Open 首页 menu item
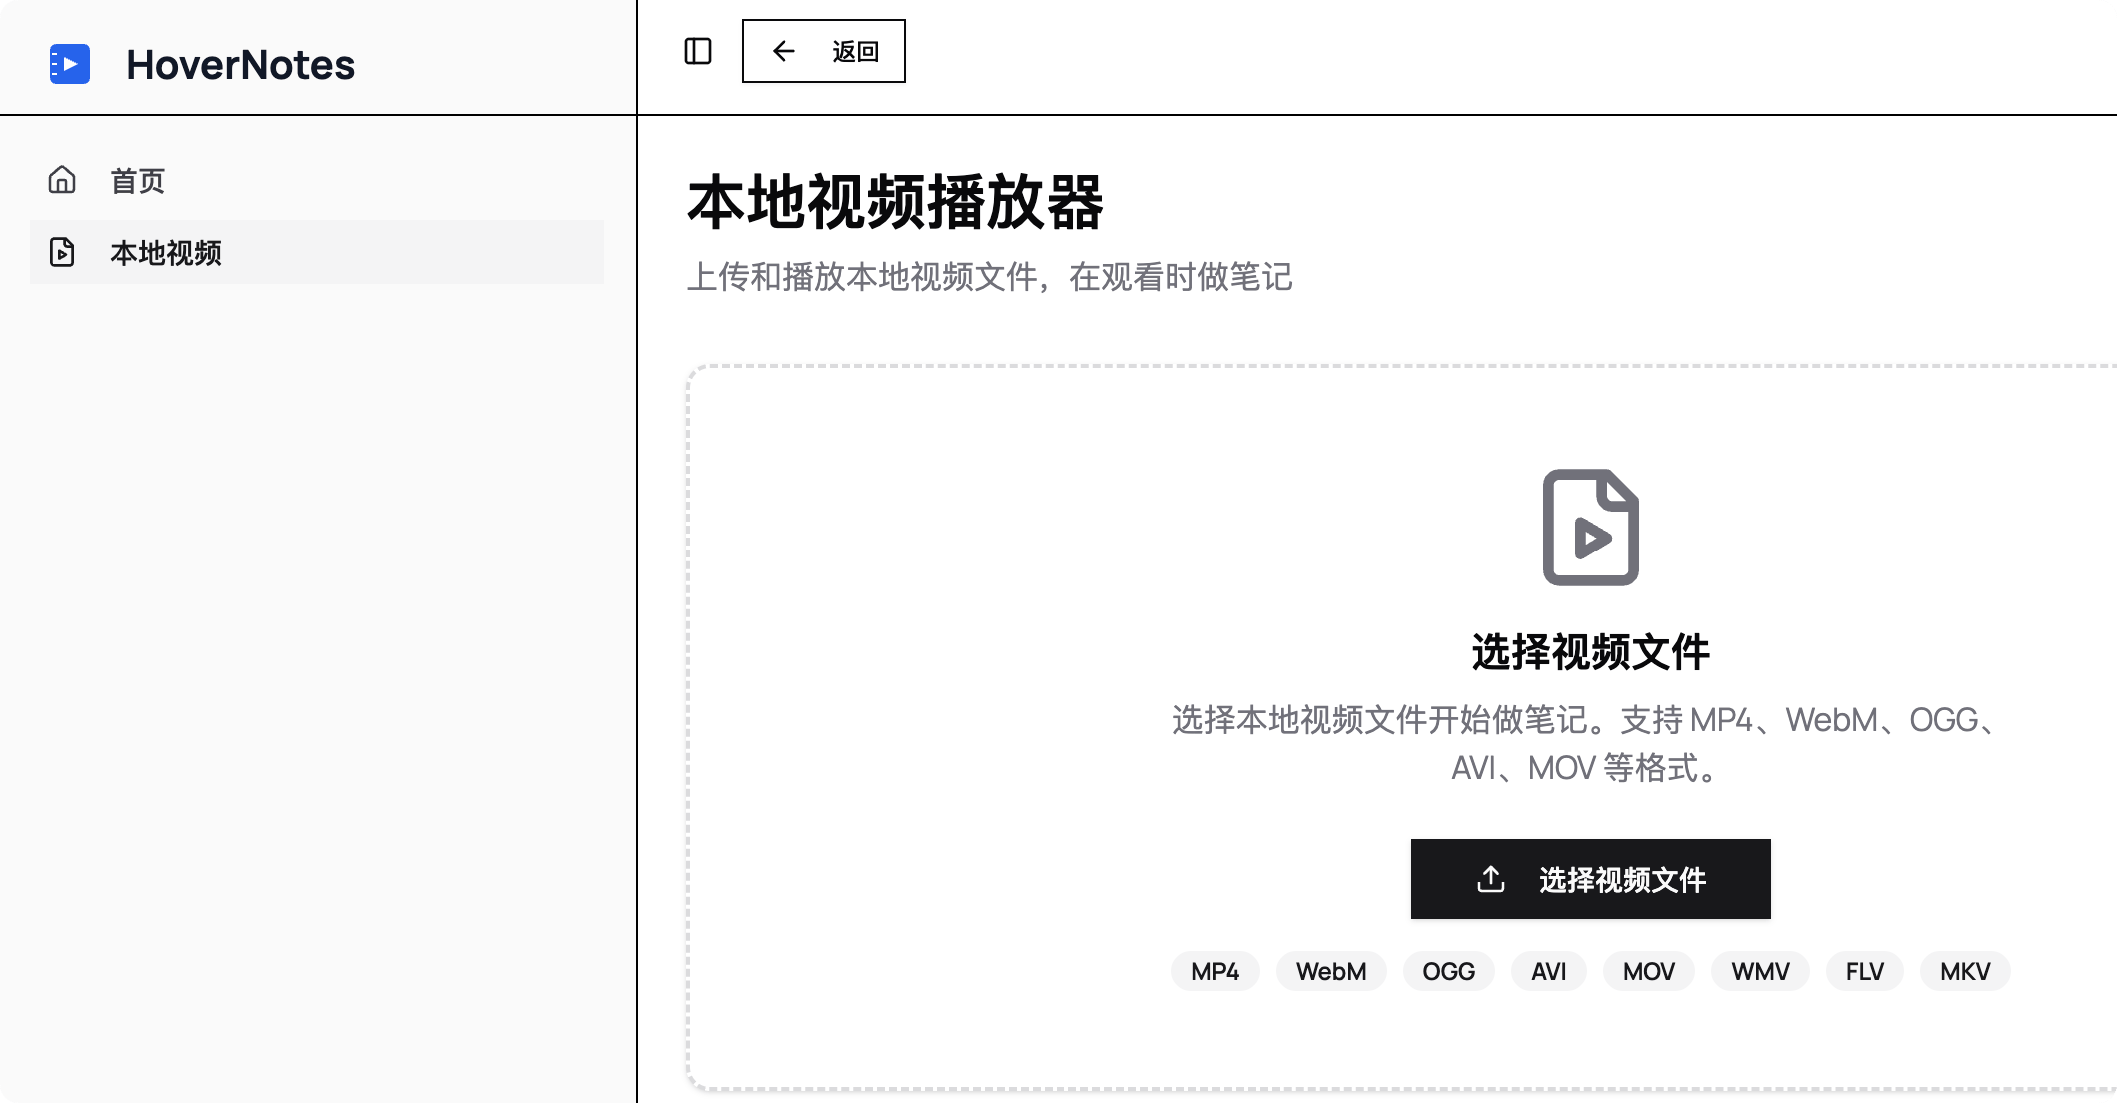Viewport: 2117px width, 1103px height. click(138, 181)
